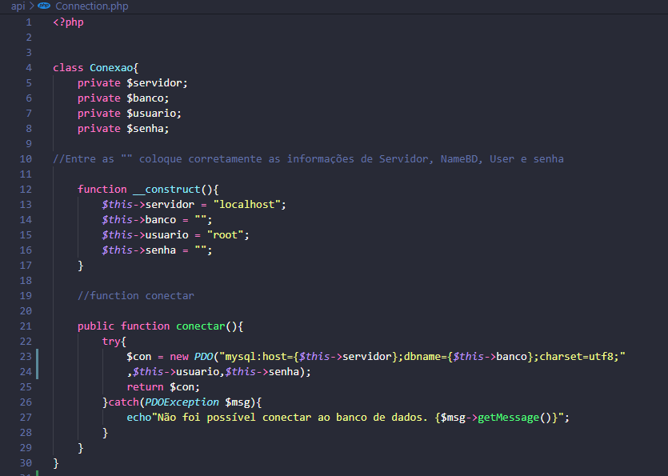Click the PHP file icon in the breadcrumb
The height and width of the screenshot is (476, 668).
click(46, 6)
